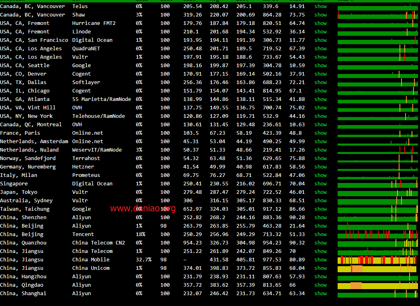
Task: Click show for Montreal OVH row
Action: (x=320, y=124)
